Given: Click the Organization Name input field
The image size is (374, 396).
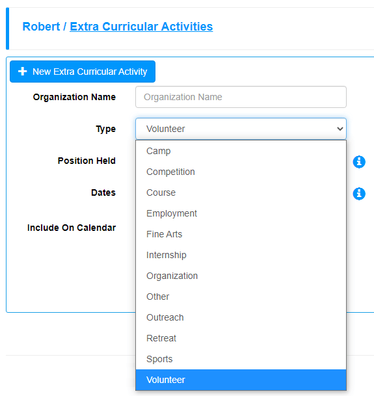Looking at the screenshot, I should (x=241, y=97).
